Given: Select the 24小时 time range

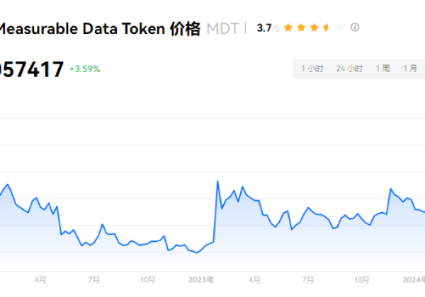Looking at the screenshot, I should (349, 69).
